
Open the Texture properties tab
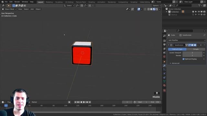point(164,90)
